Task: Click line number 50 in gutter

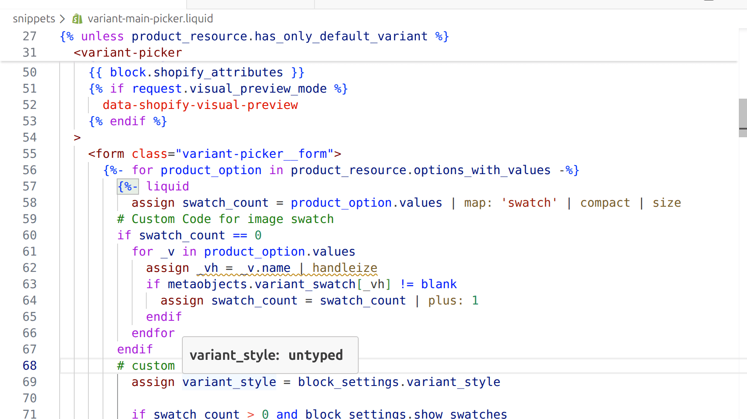Action: 30,72
